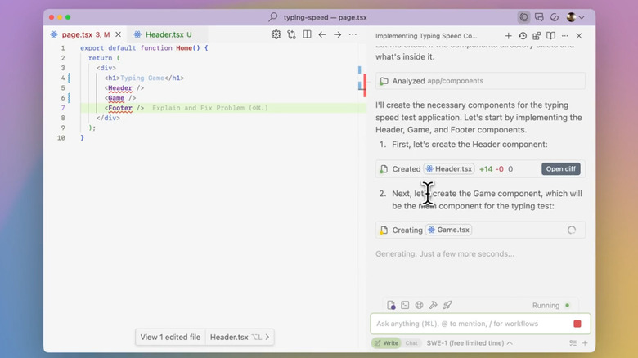
Task: Click View 1 edited file
Action: tap(170, 337)
